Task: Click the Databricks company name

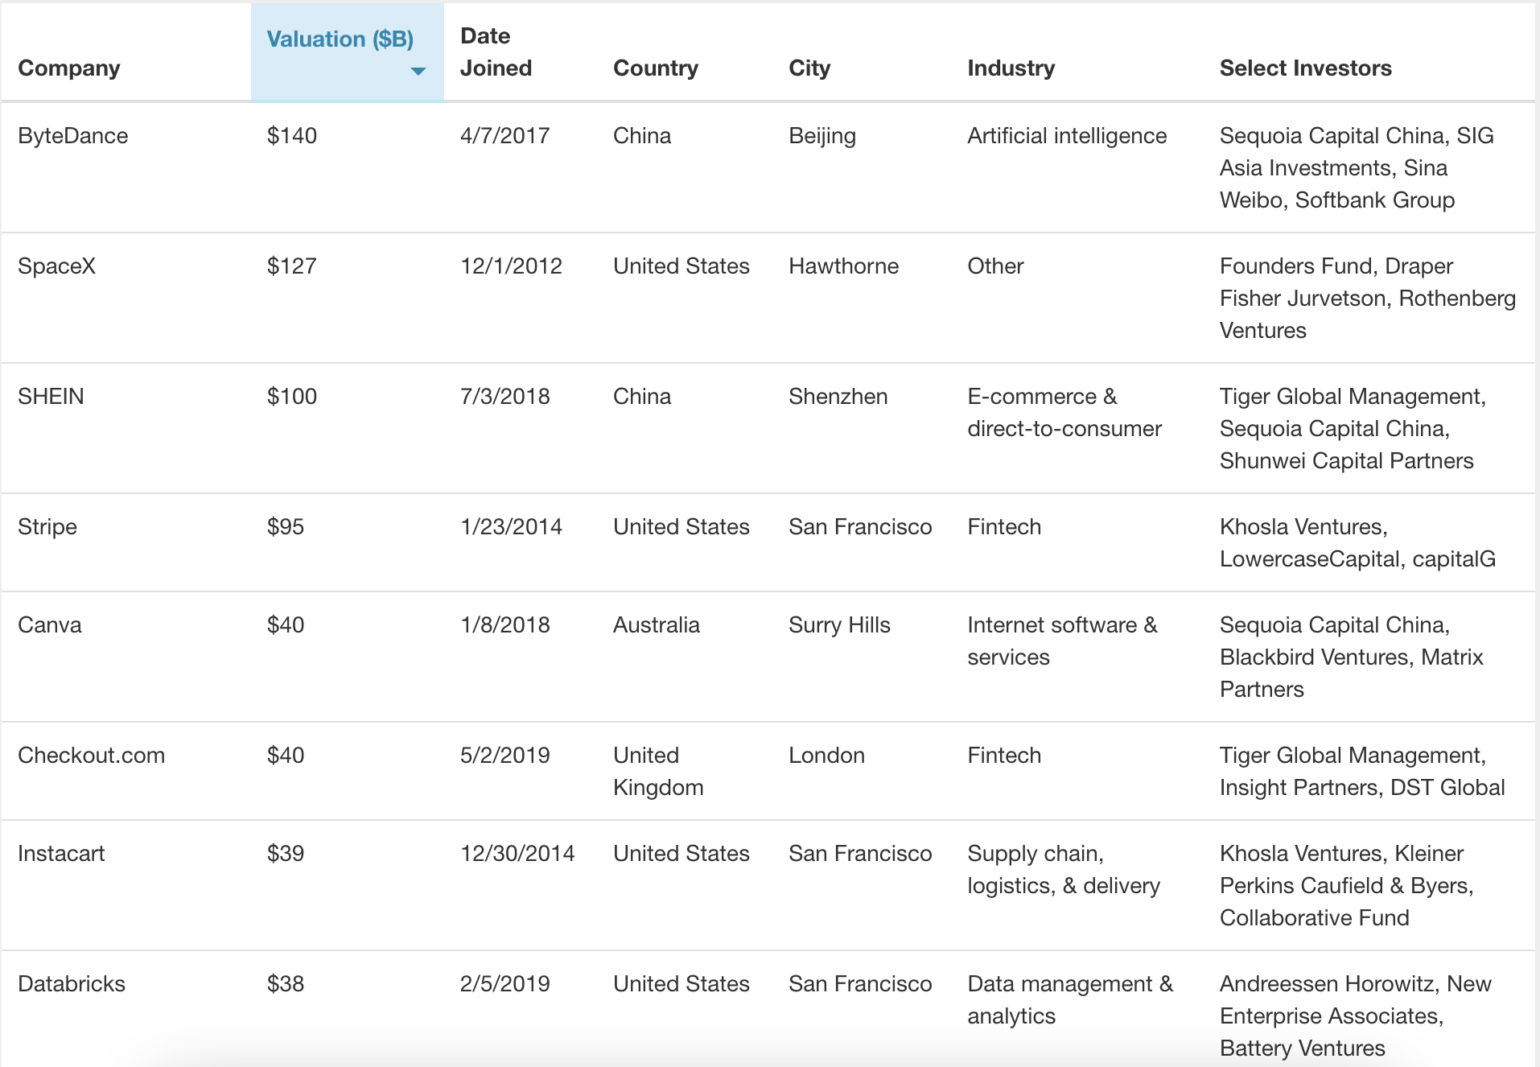Action: [x=72, y=984]
